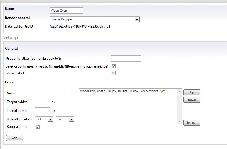Uncheck the Save crop images checkbox
Screen dimensions: 227x149
pos(114,66)
